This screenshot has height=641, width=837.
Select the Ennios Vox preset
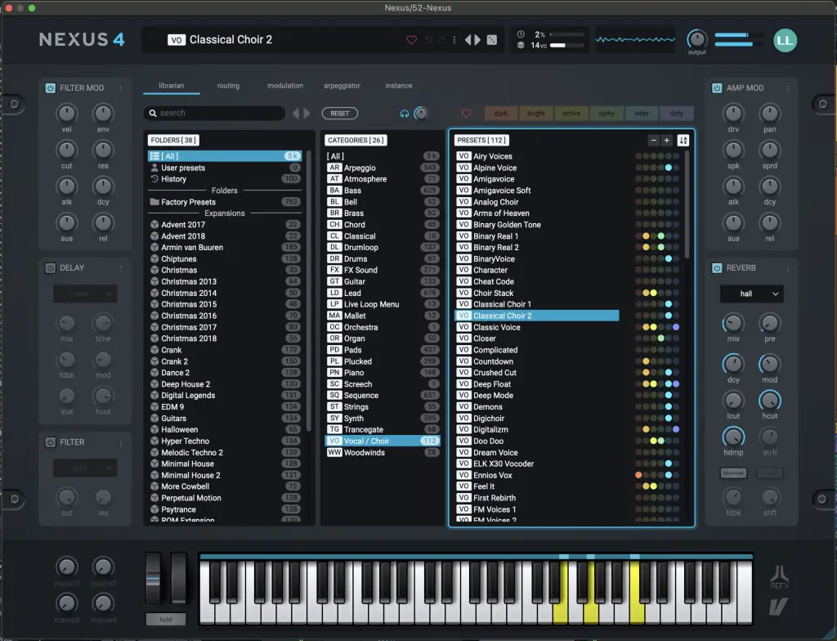[x=536, y=475]
